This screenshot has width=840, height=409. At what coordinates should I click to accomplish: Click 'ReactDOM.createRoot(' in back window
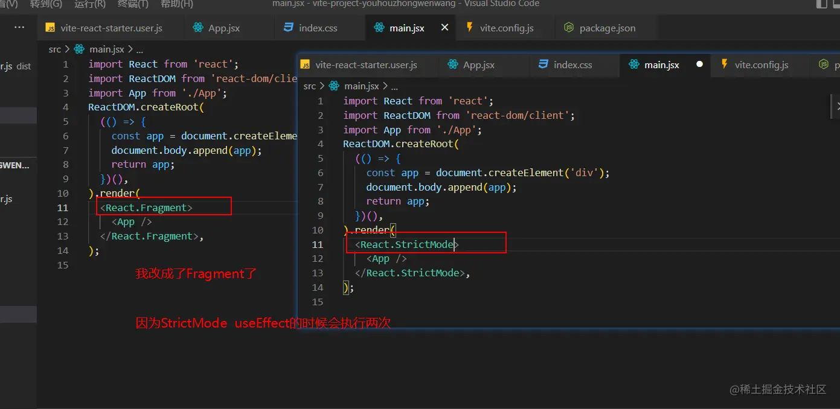coord(147,107)
